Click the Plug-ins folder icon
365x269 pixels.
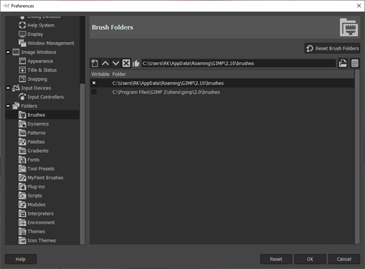click(22, 186)
